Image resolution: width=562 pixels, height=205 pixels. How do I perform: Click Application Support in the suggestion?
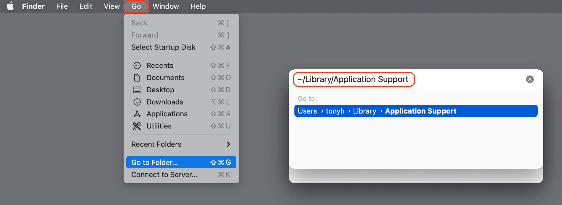coord(421,111)
